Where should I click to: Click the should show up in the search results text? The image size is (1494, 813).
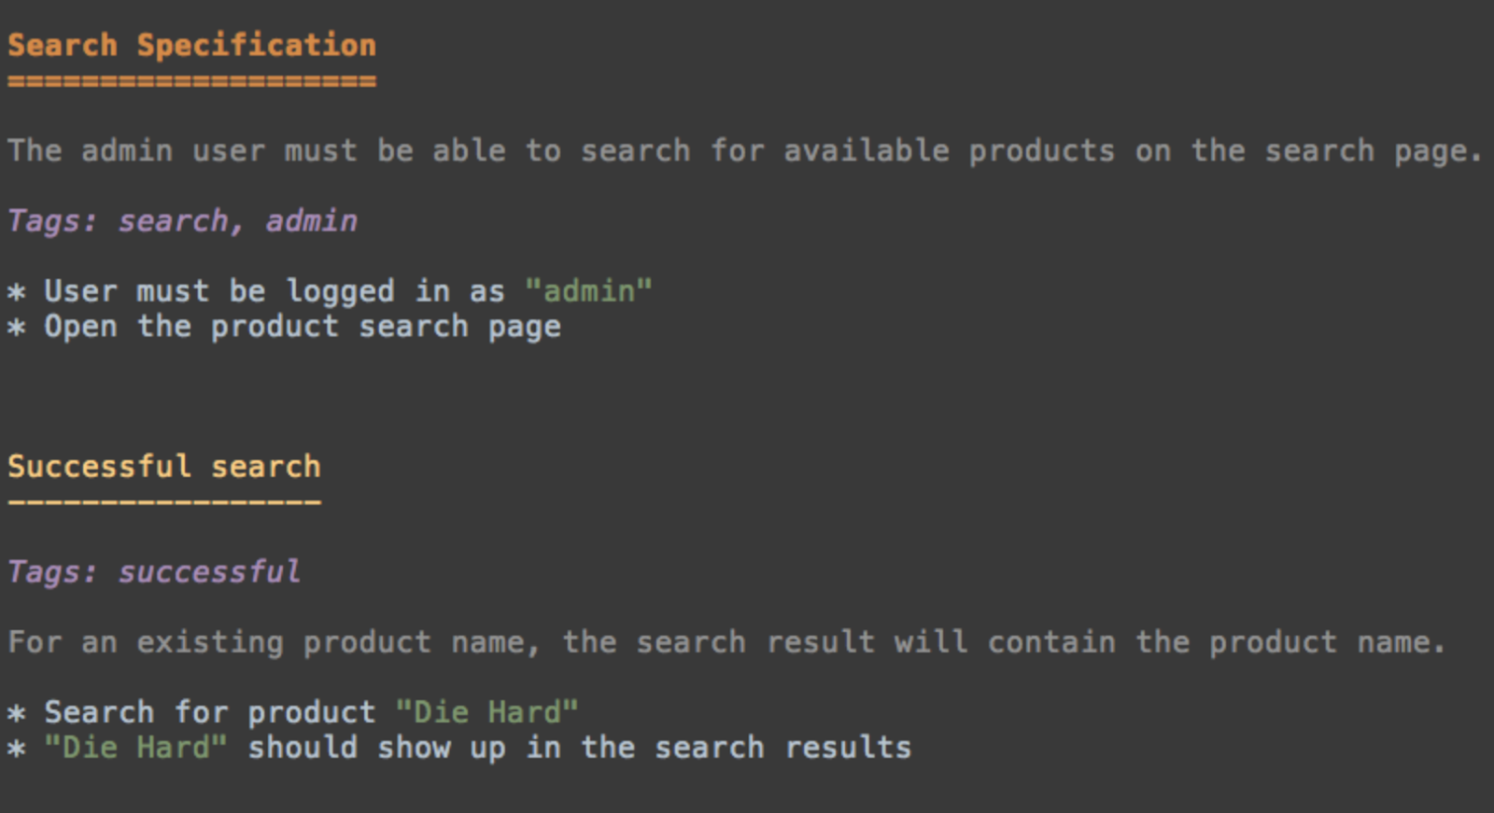click(x=579, y=747)
